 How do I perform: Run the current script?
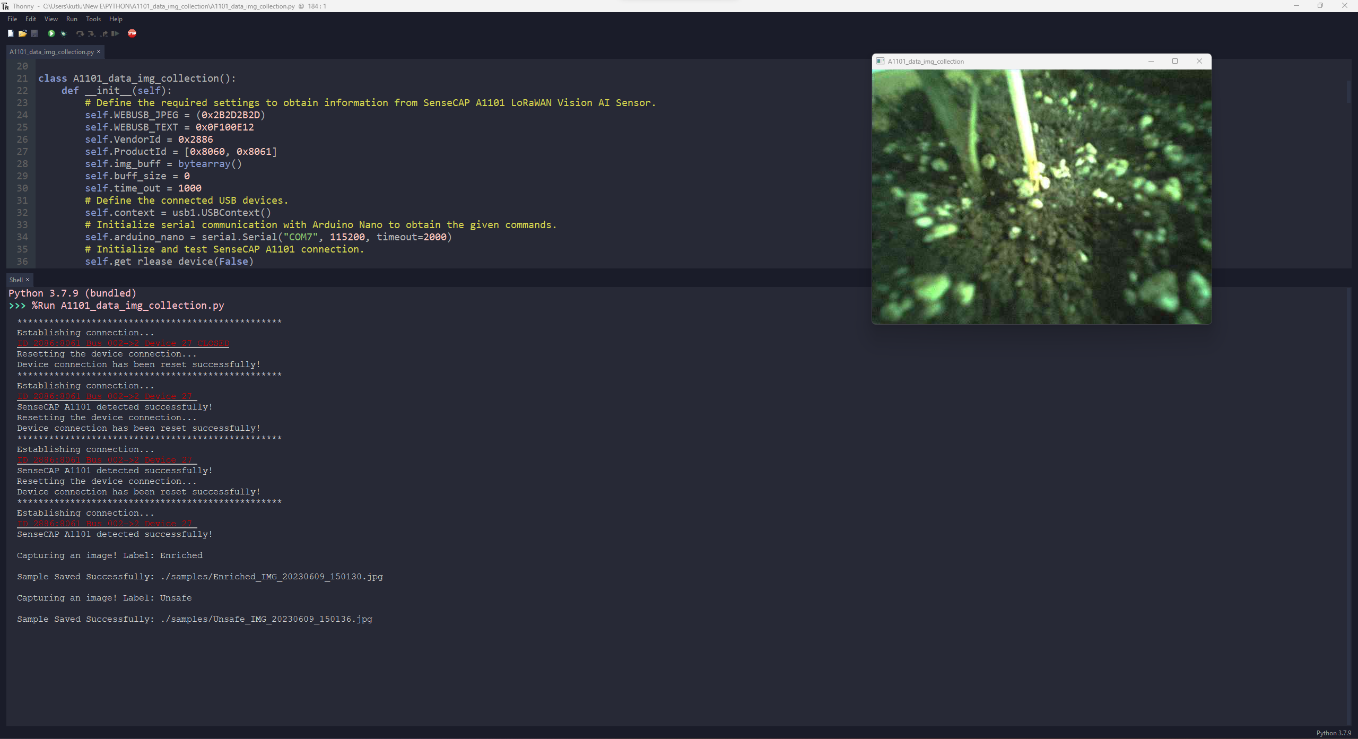[x=51, y=33]
